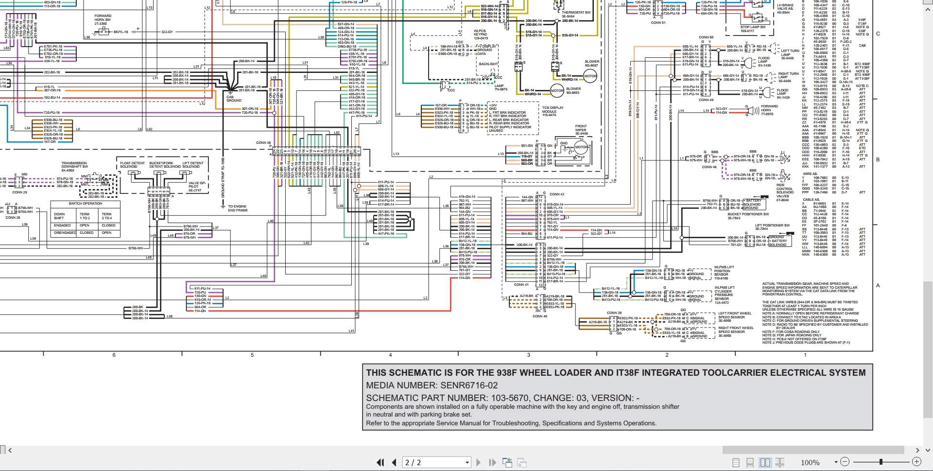Screen dimensions: 933x471
Task: Click the LIFT DETENT SOLENOID label
Action: 193,165
